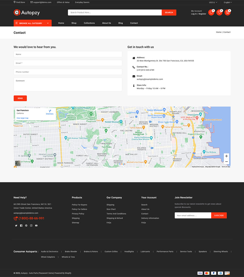Open the USD $ currency dropdown
Image resolution: width=244 pixels, height=277 pixels.
click(x=213, y=3)
